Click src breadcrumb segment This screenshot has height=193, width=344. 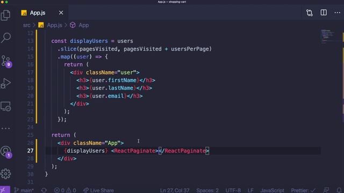coord(26,25)
